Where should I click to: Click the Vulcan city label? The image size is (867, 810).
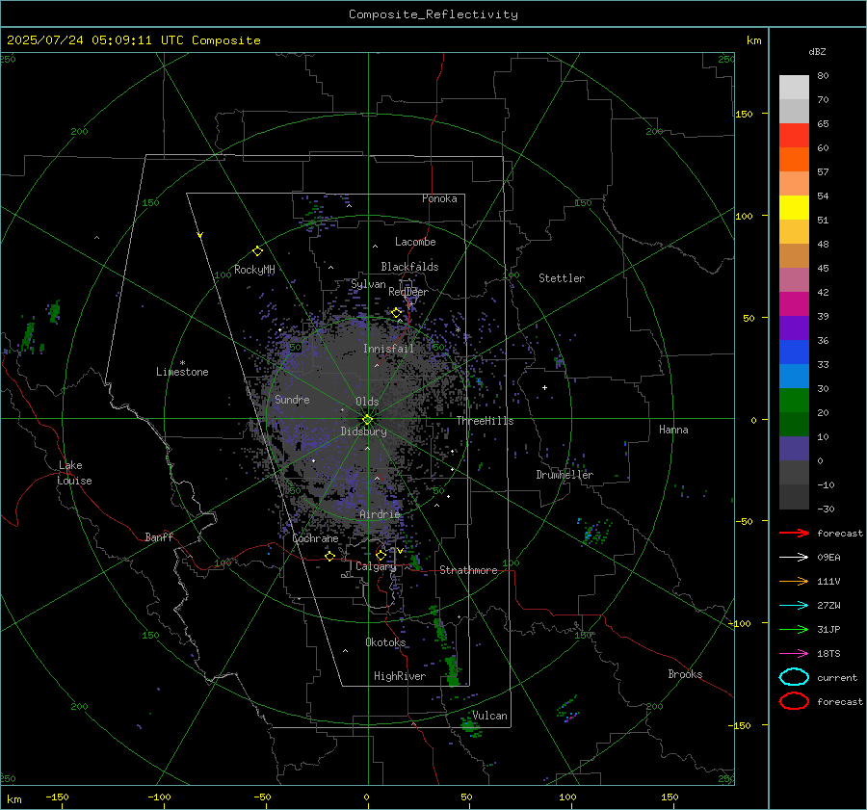pos(489,716)
